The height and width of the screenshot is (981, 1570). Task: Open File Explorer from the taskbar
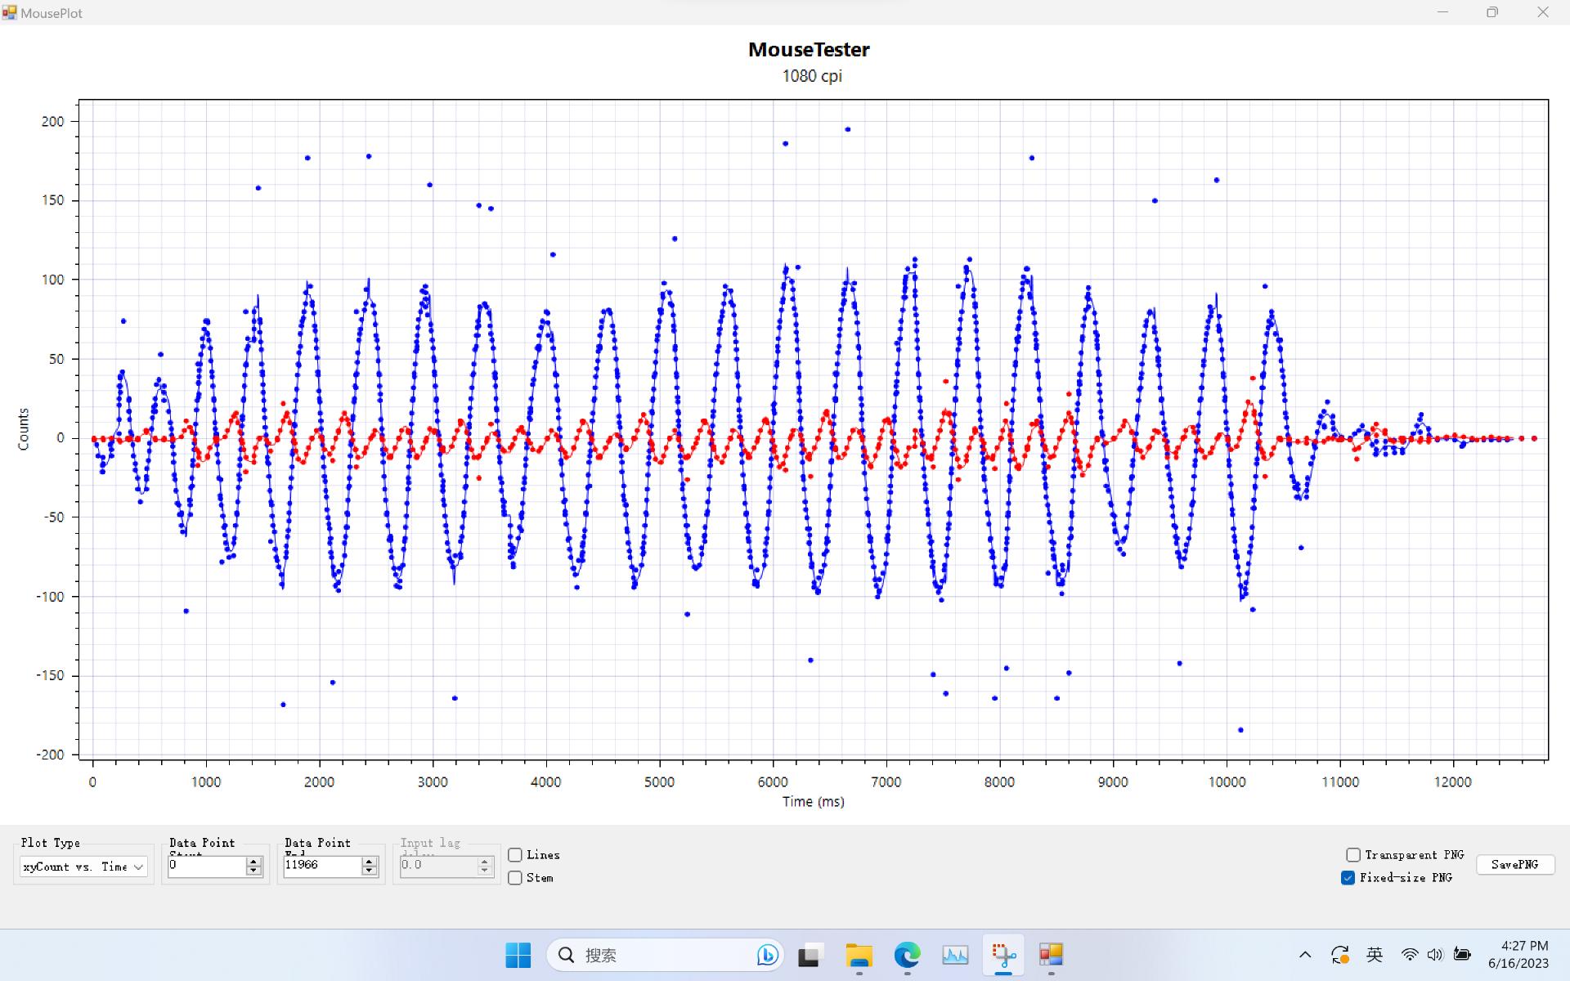pyautogui.click(x=859, y=955)
